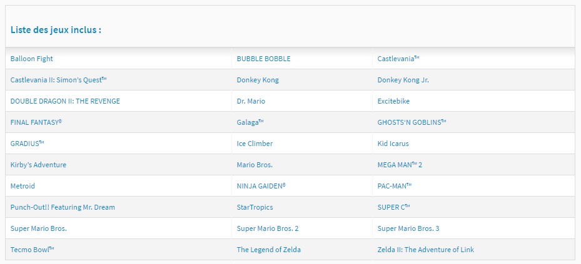Select FINAL FANTASY from the list

[x=36, y=122]
